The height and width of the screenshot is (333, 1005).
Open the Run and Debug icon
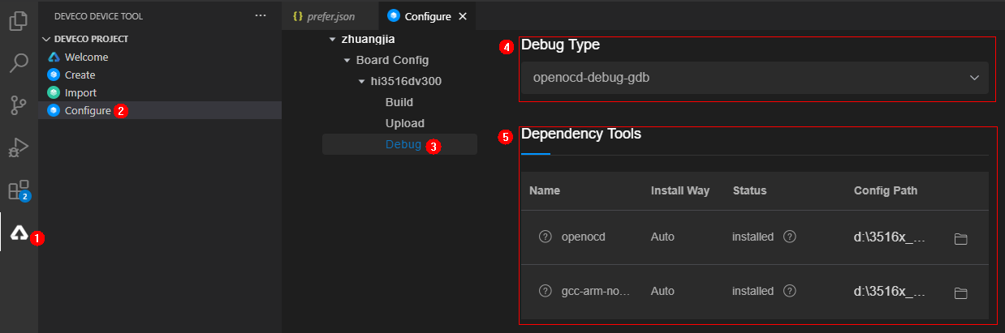[19, 147]
